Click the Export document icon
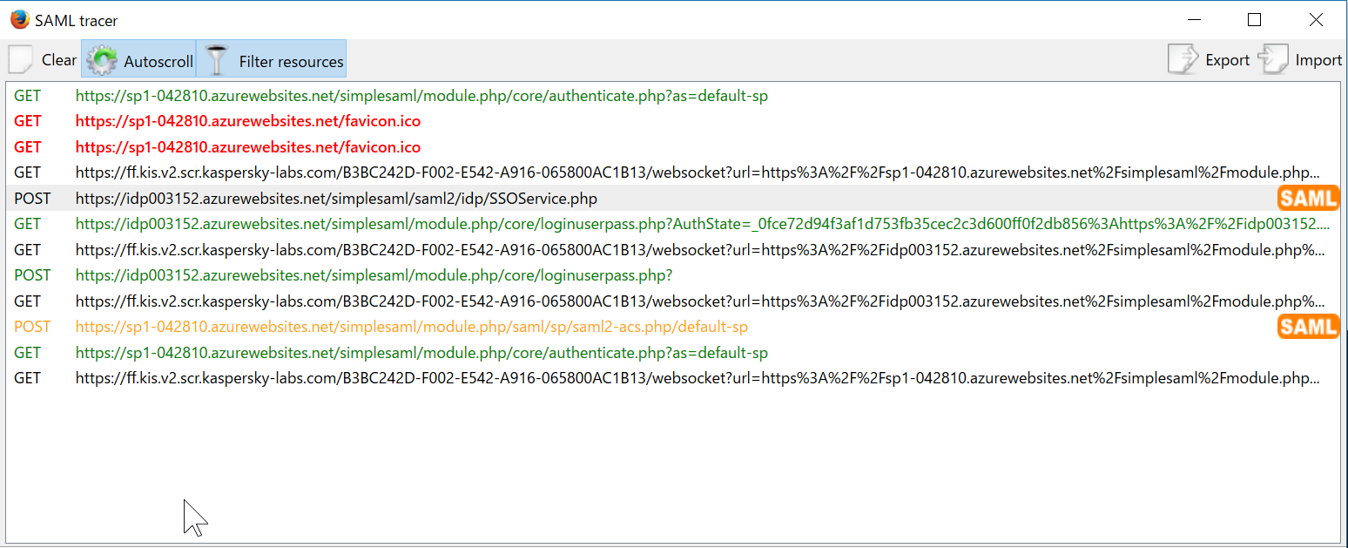The image size is (1348, 548). pyautogui.click(x=1183, y=59)
